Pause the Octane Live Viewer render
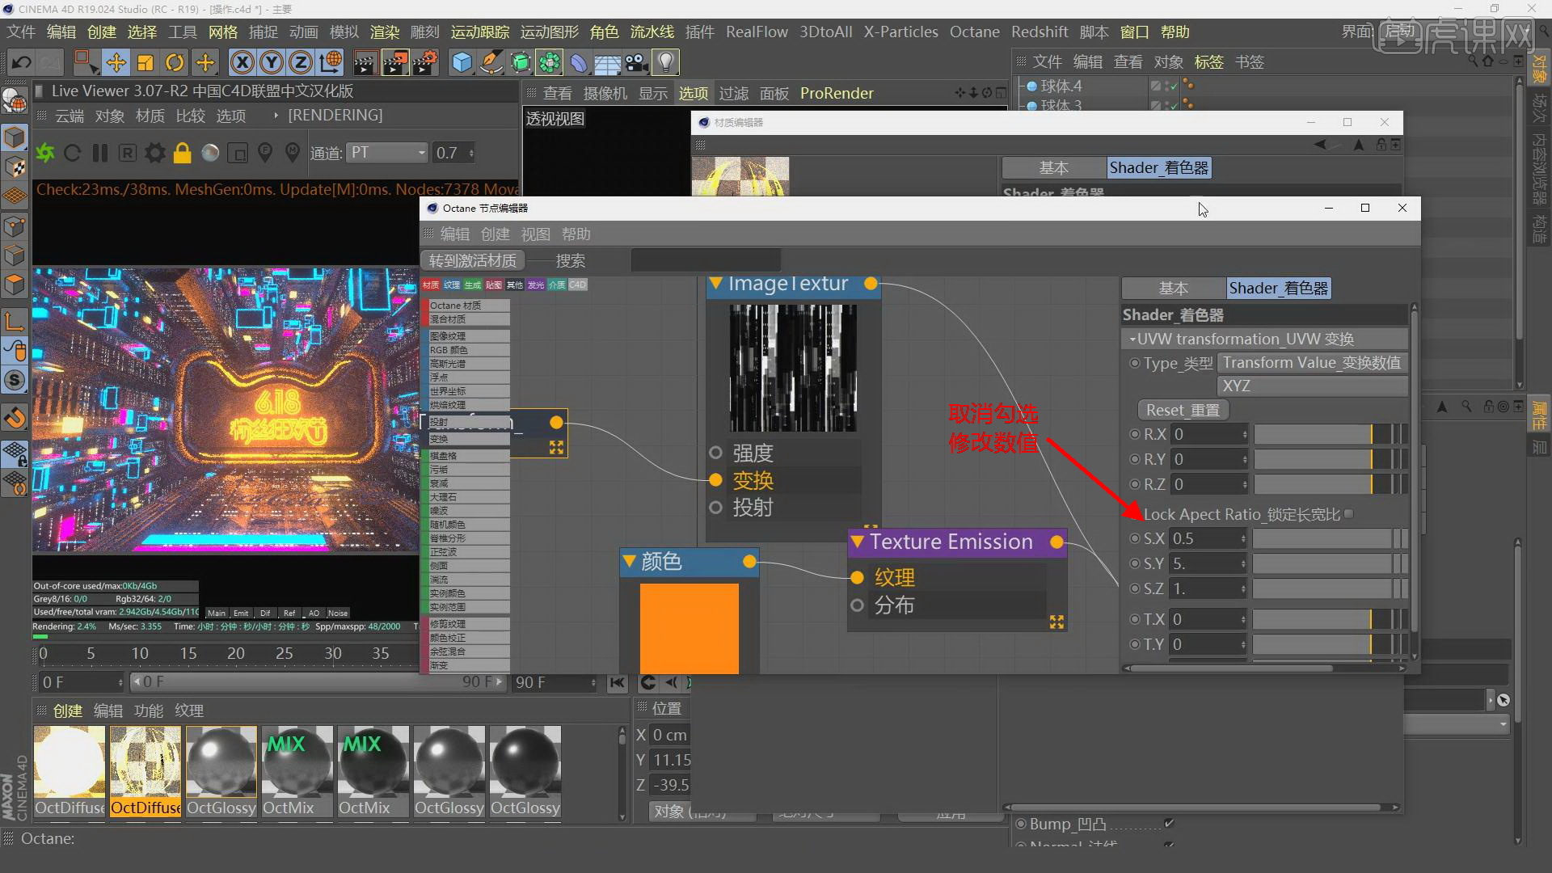 [x=100, y=153]
